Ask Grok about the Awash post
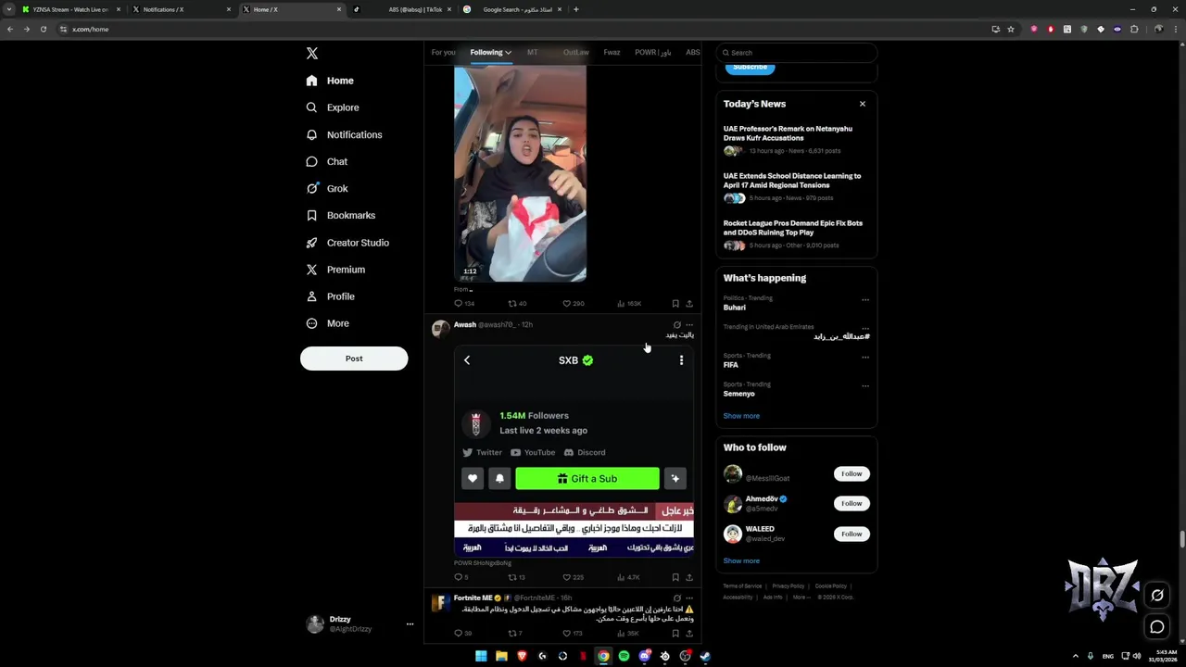 [x=676, y=325]
